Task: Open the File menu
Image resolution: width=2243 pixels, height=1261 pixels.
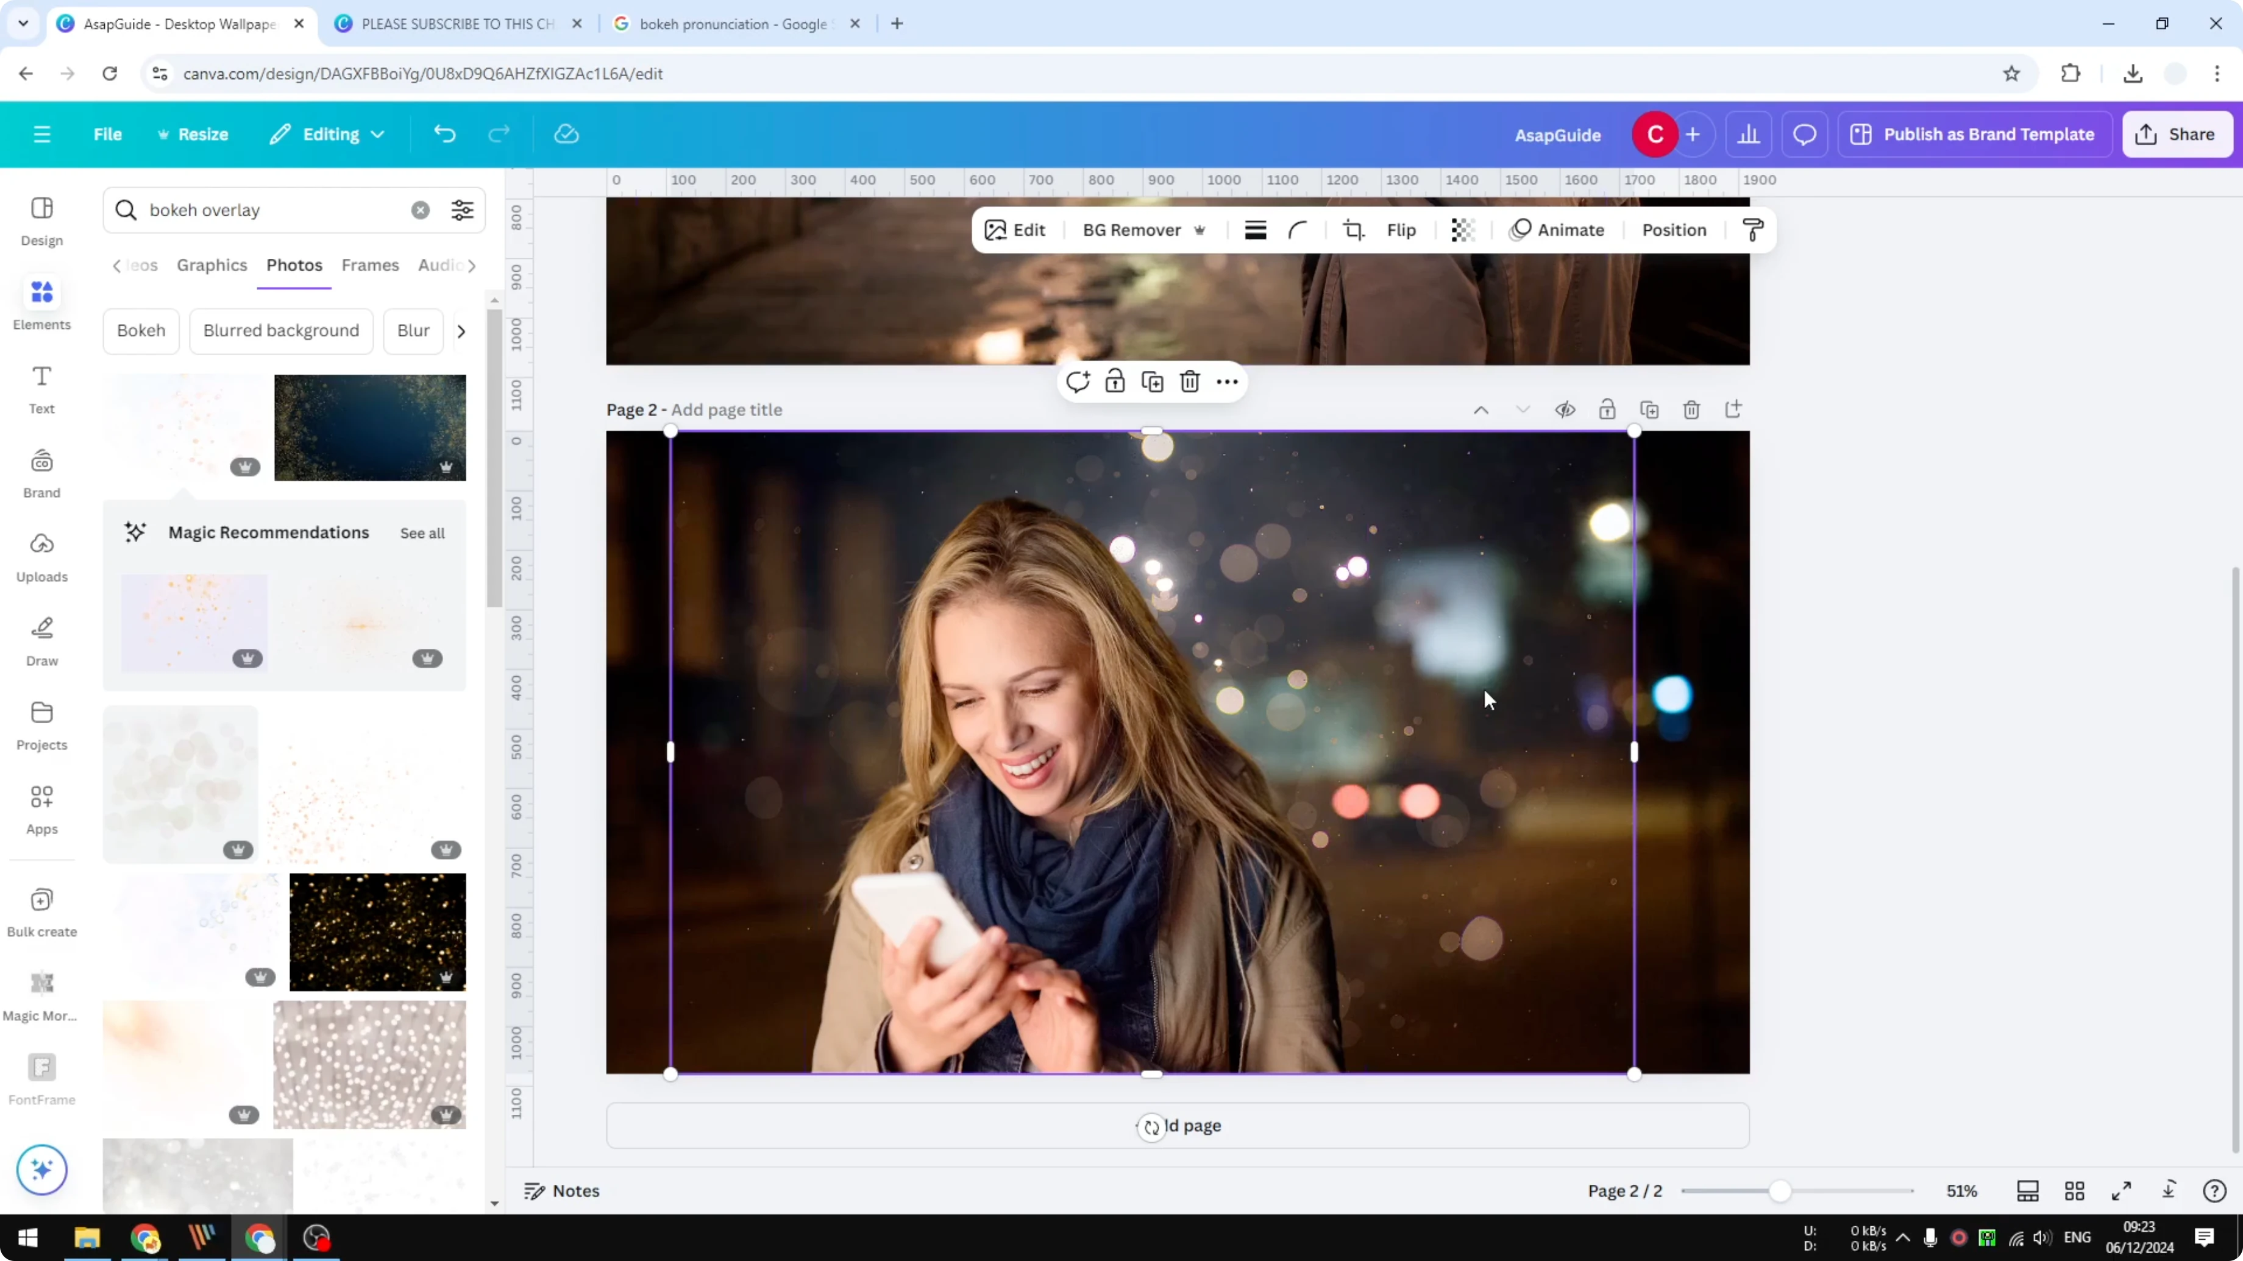Action: coord(108,134)
